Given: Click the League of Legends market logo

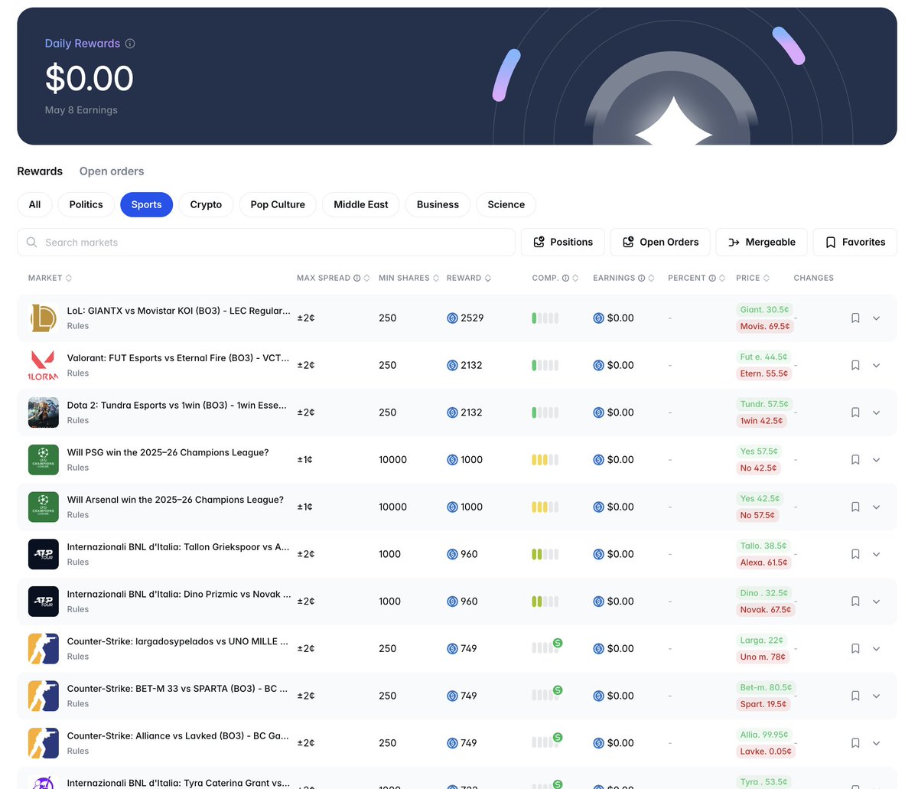Looking at the screenshot, I should click(44, 318).
